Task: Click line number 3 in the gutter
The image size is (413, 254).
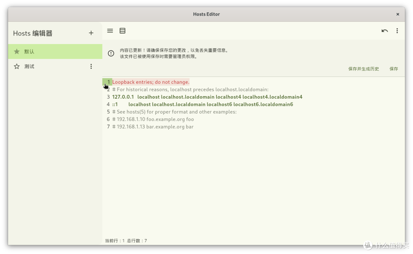Action: [108, 97]
